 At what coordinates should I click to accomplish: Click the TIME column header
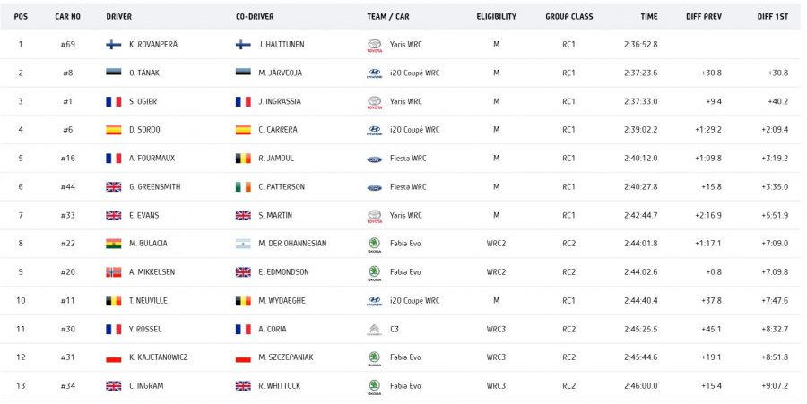coord(648,17)
